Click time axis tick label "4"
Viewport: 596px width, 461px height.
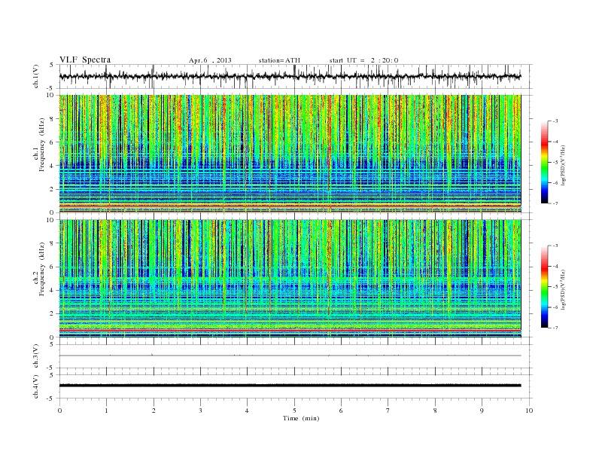pyautogui.click(x=247, y=411)
